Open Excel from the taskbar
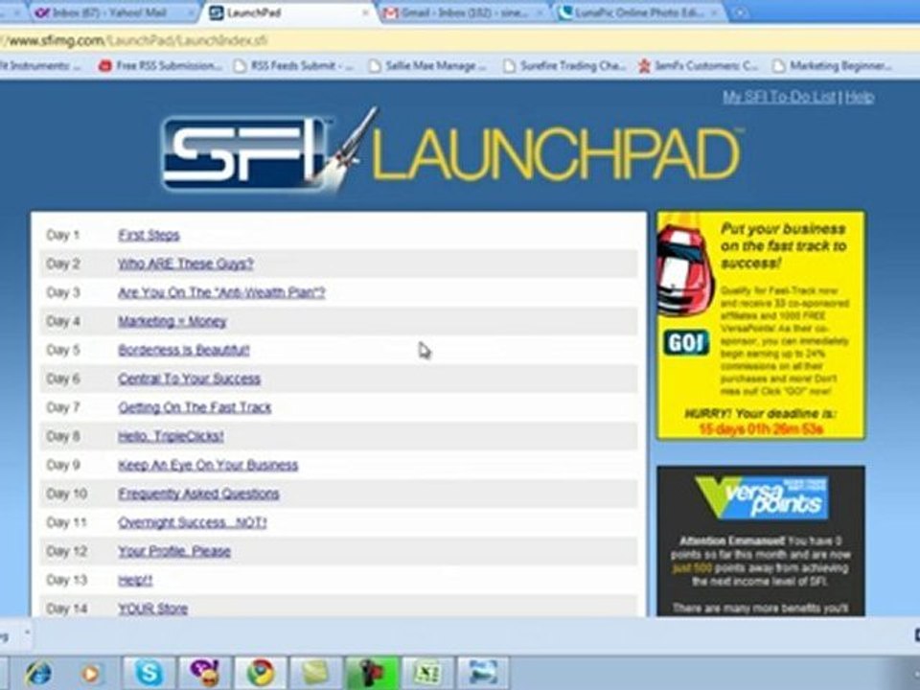 427,673
